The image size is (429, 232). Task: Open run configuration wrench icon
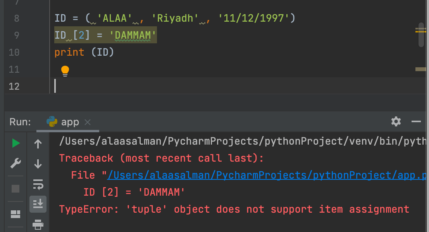(16, 163)
